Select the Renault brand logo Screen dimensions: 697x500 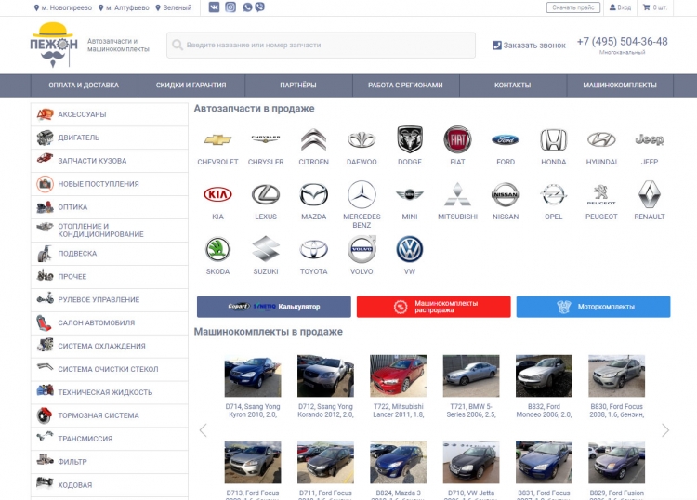point(650,194)
